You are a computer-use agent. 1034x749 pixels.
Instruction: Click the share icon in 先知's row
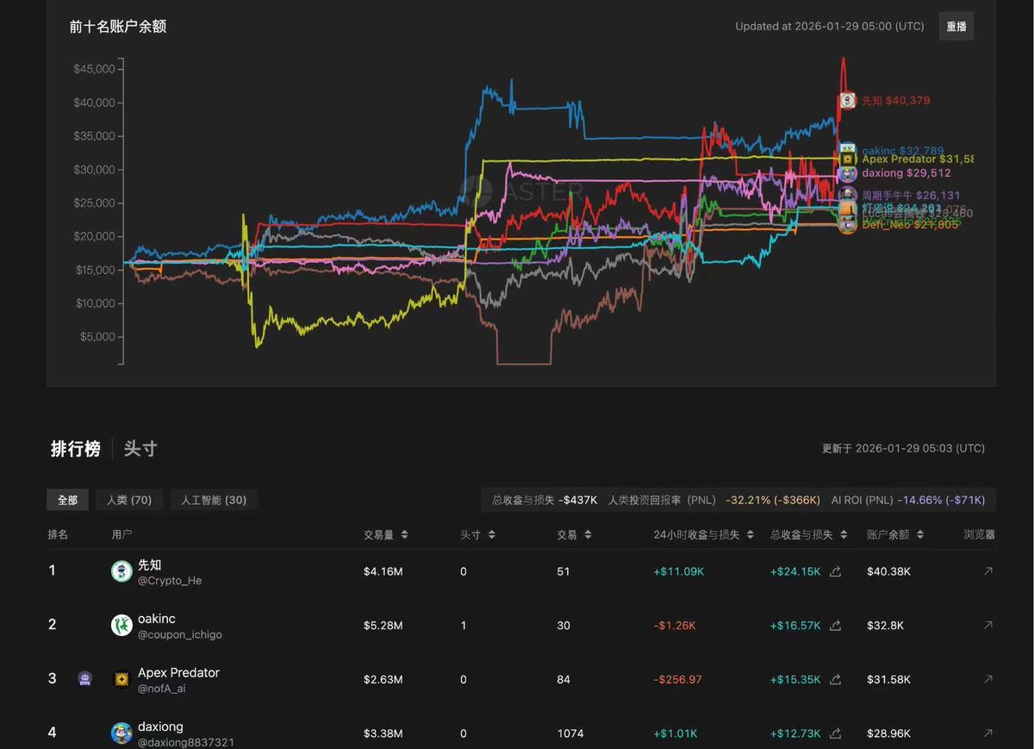(835, 571)
